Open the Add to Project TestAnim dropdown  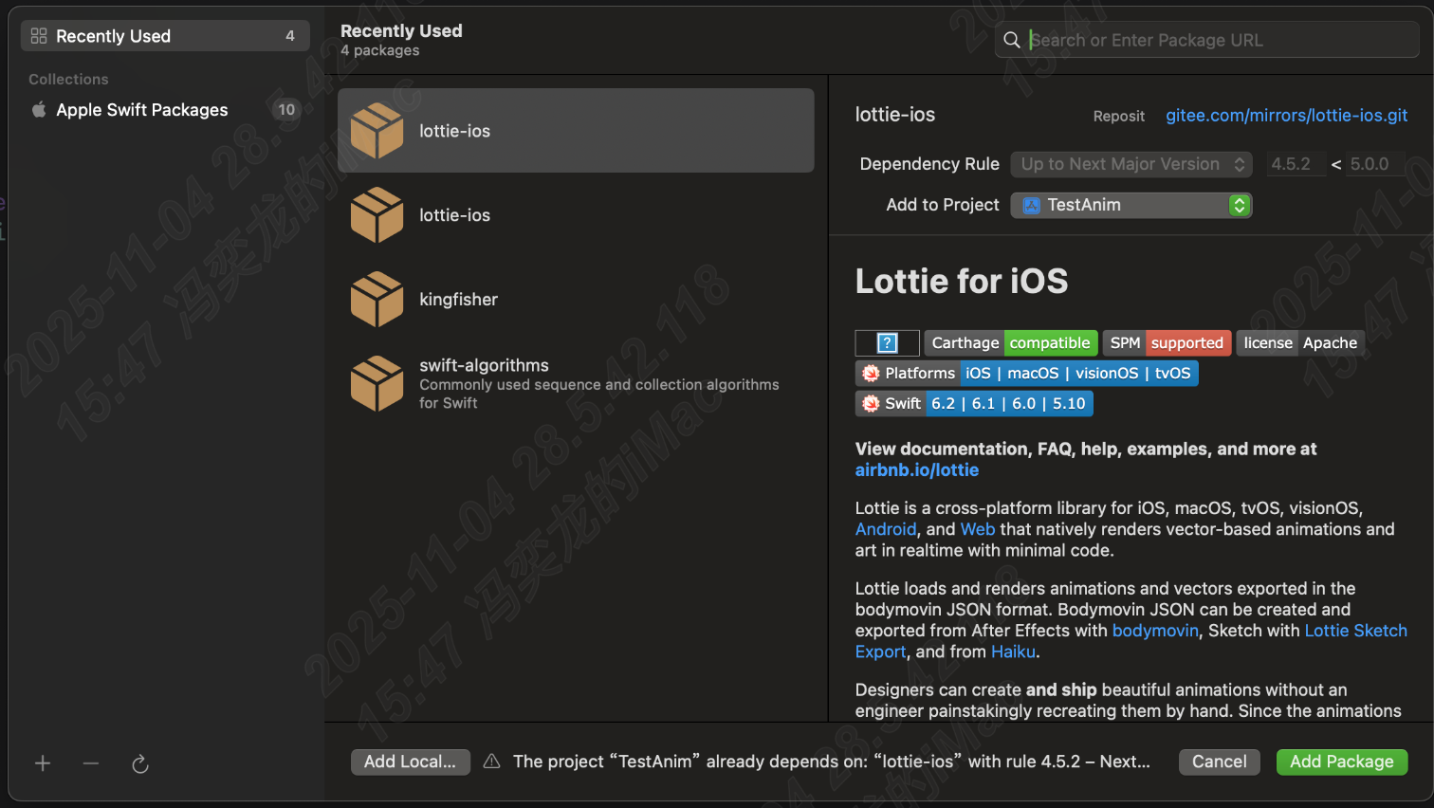pyautogui.click(x=1131, y=205)
